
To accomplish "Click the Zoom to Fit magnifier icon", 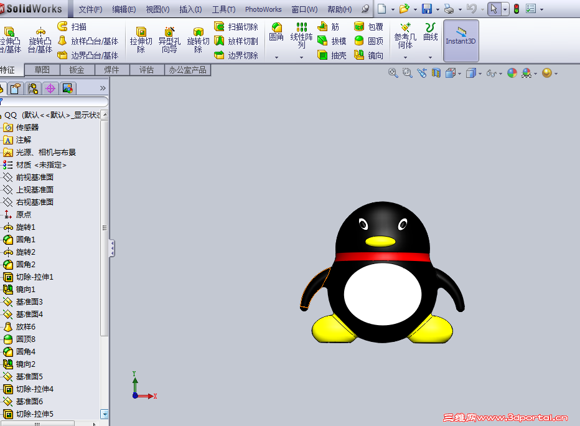I will (x=393, y=73).
